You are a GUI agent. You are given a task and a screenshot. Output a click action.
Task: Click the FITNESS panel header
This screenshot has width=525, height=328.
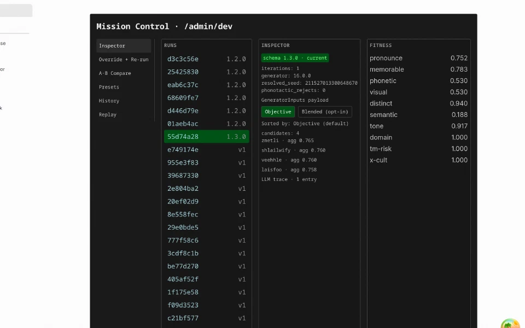381,45
